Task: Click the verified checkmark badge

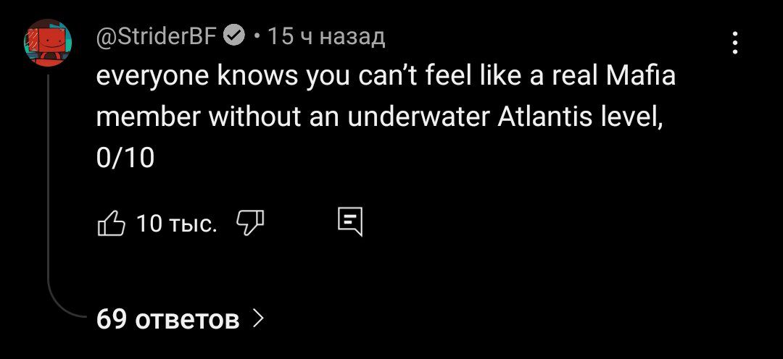Action: [236, 35]
